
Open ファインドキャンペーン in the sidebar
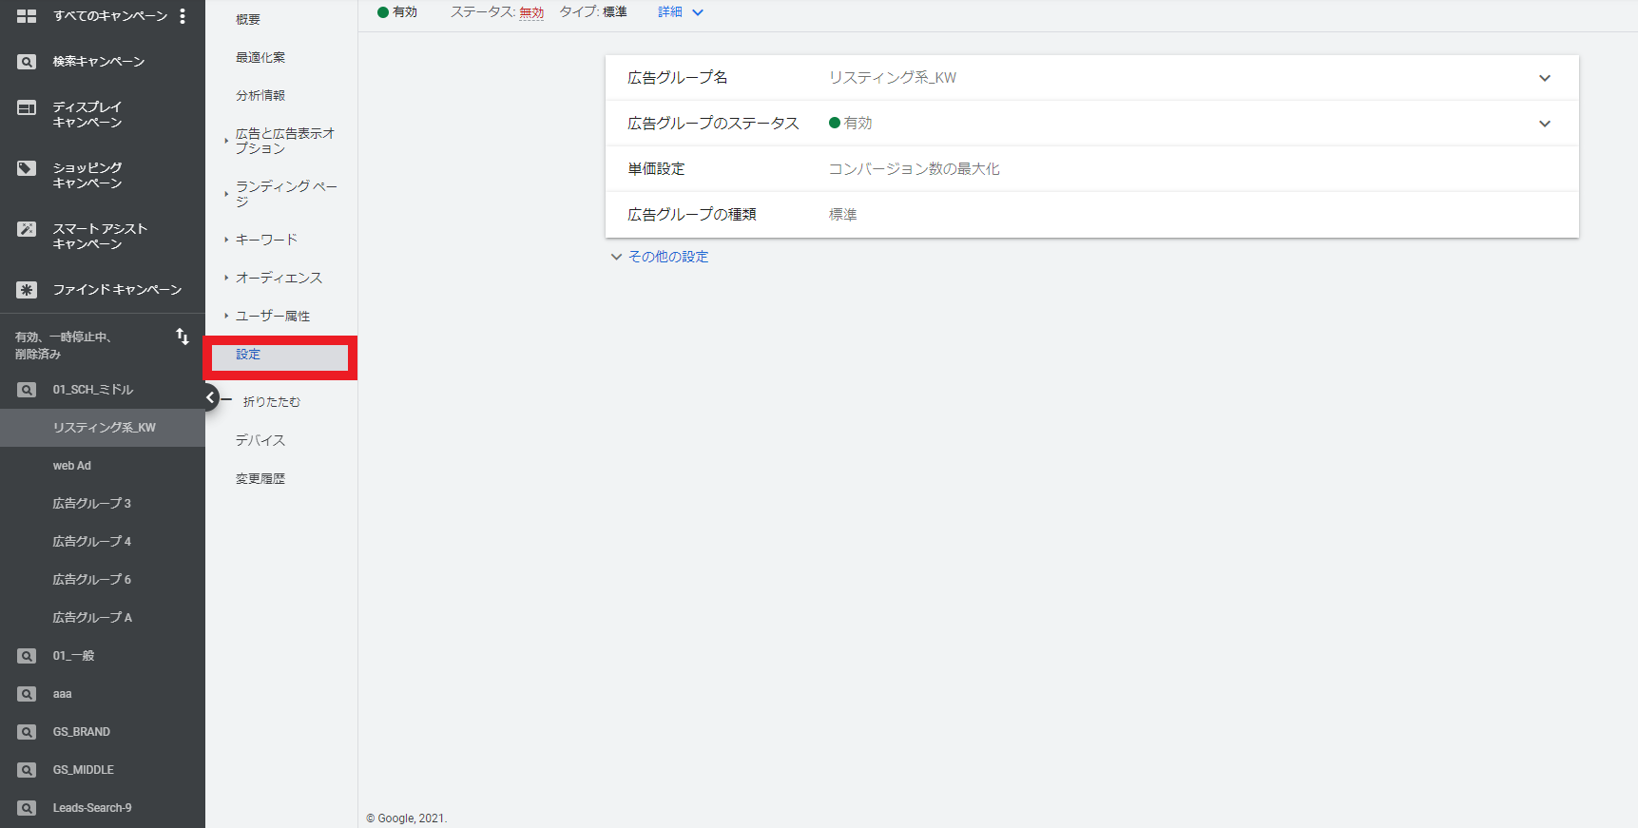click(117, 290)
